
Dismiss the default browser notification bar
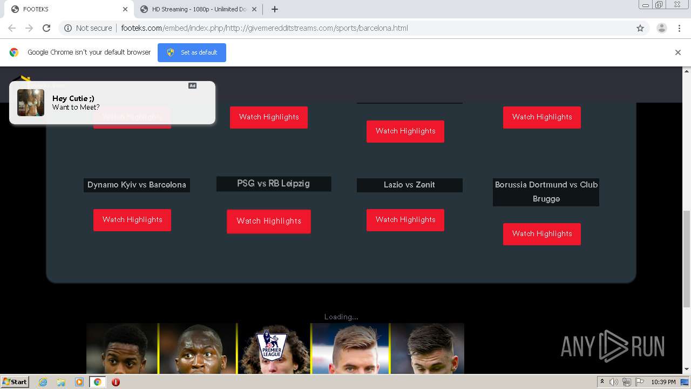(x=678, y=52)
